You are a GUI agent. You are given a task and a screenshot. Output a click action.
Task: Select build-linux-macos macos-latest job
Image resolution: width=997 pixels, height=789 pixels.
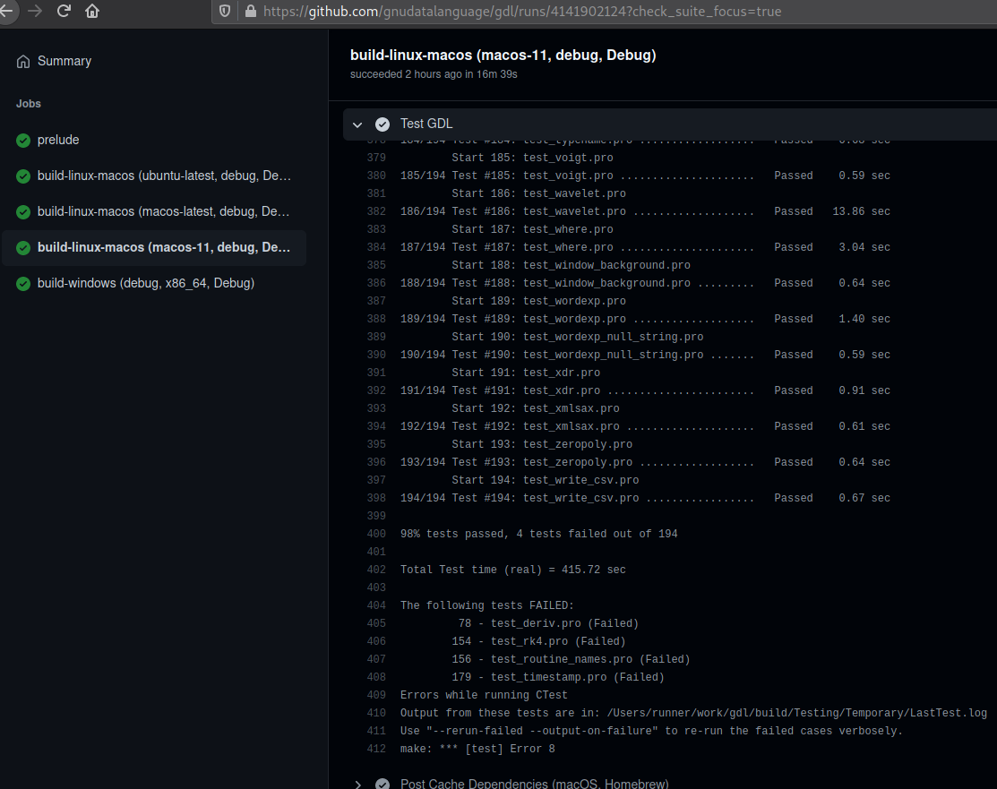pyautogui.click(x=163, y=211)
